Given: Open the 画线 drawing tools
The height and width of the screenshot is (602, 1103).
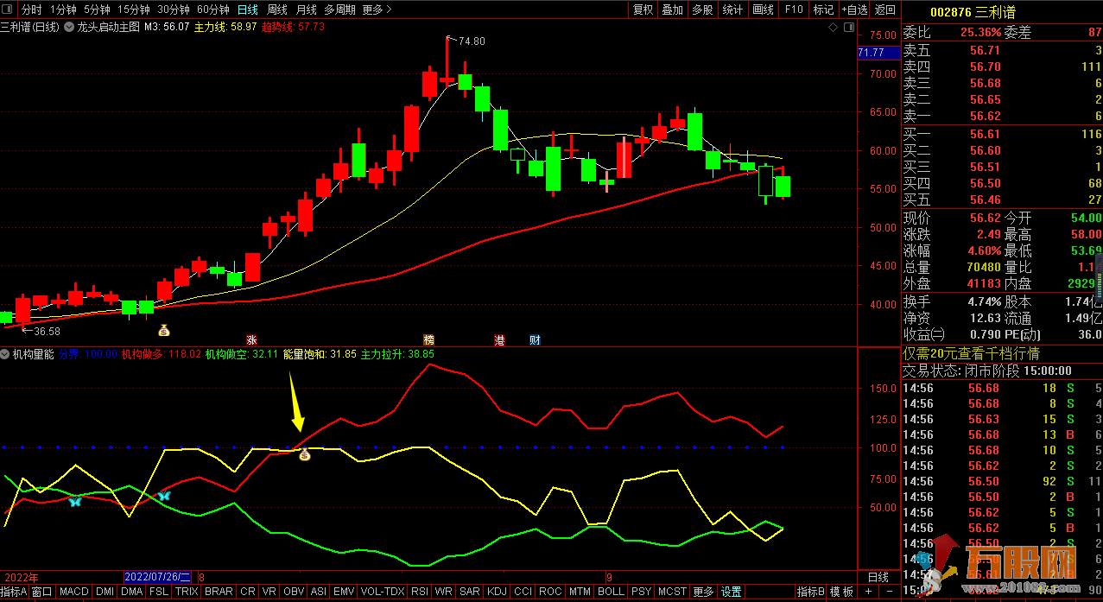Looking at the screenshot, I should pos(763,10).
